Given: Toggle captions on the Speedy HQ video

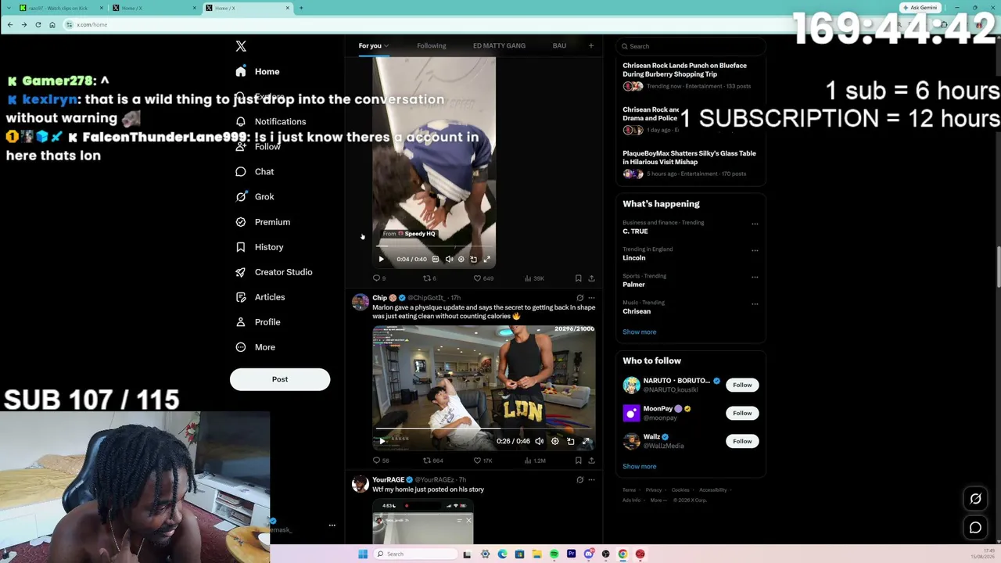Looking at the screenshot, I should [x=436, y=259].
